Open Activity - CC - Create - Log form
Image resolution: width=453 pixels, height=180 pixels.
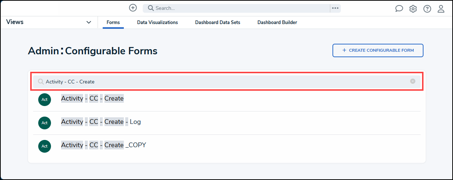(101, 122)
